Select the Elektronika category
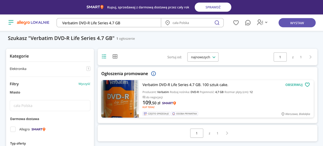The height and width of the screenshot is (146, 323). [18, 69]
